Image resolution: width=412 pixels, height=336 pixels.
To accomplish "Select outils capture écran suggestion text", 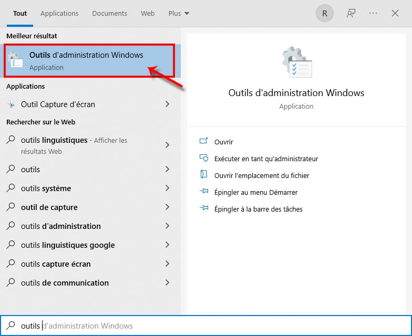I will pos(56,264).
